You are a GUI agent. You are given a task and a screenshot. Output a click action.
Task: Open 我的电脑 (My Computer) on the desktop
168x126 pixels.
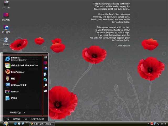[x=6, y=17]
